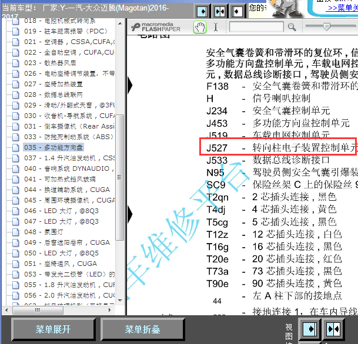Image resolution: width=358 pixels, height=344 pixels.
Task: Click the J234 安全气囊控制单元 entry
Action: (268, 111)
